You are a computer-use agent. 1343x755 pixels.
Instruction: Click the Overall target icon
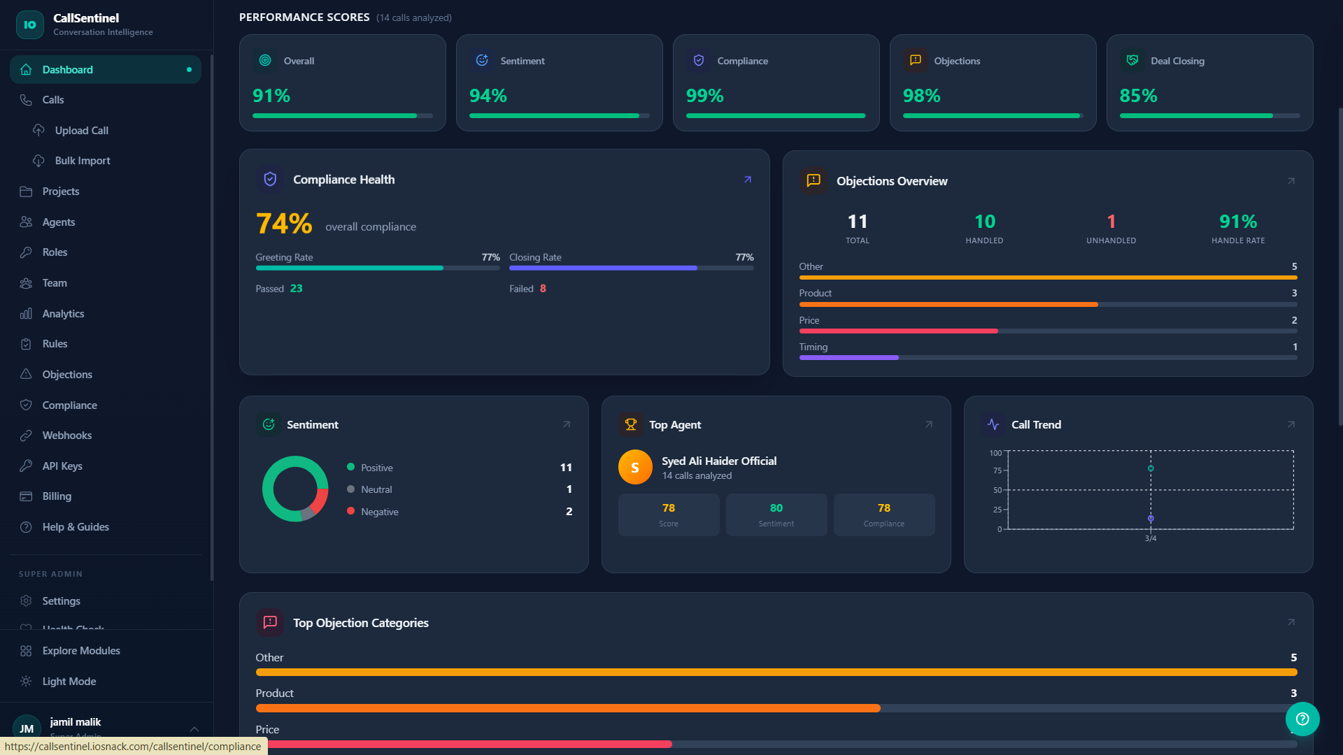tap(265, 60)
